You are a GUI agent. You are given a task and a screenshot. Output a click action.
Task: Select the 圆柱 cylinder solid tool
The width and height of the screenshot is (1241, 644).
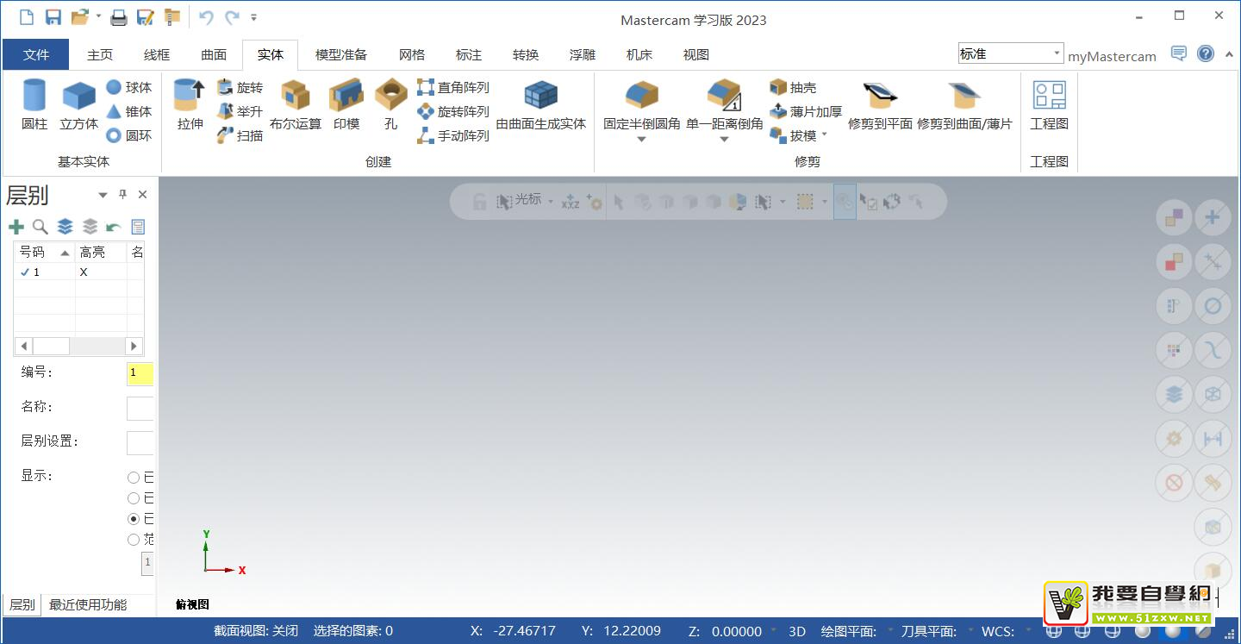click(34, 105)
